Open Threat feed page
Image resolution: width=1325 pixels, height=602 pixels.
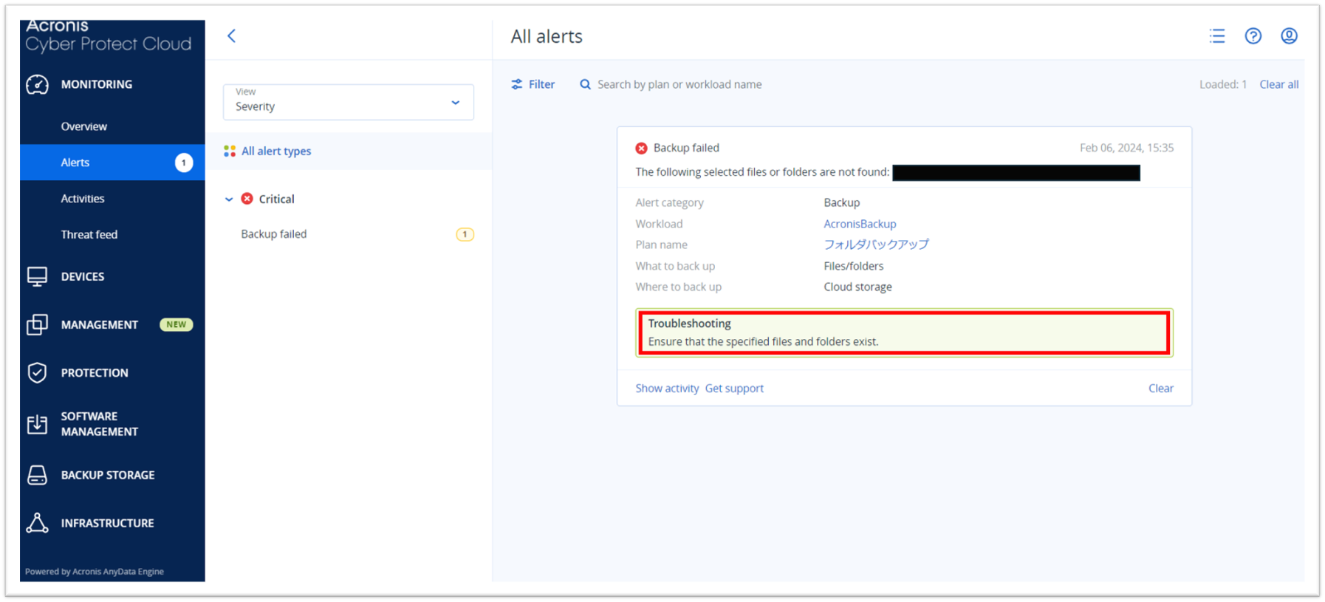pyautogui.click(x=89, y=235)
